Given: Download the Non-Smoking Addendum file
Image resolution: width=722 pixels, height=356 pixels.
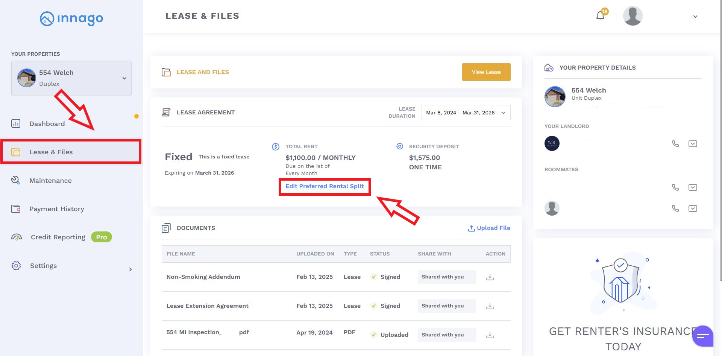Looking at the screenshot, I should (490, 277).
